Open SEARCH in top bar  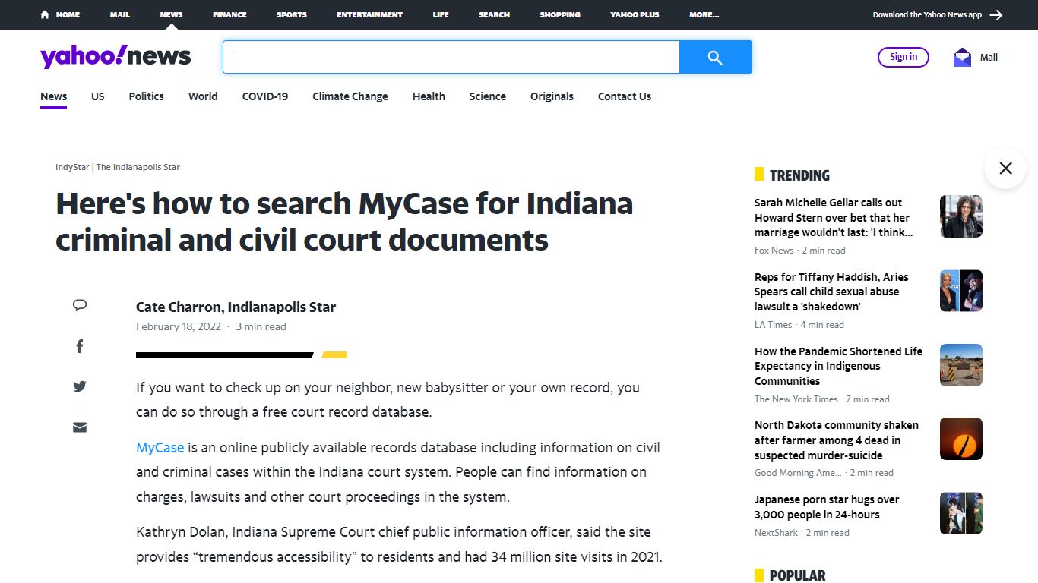click(494, 14)
